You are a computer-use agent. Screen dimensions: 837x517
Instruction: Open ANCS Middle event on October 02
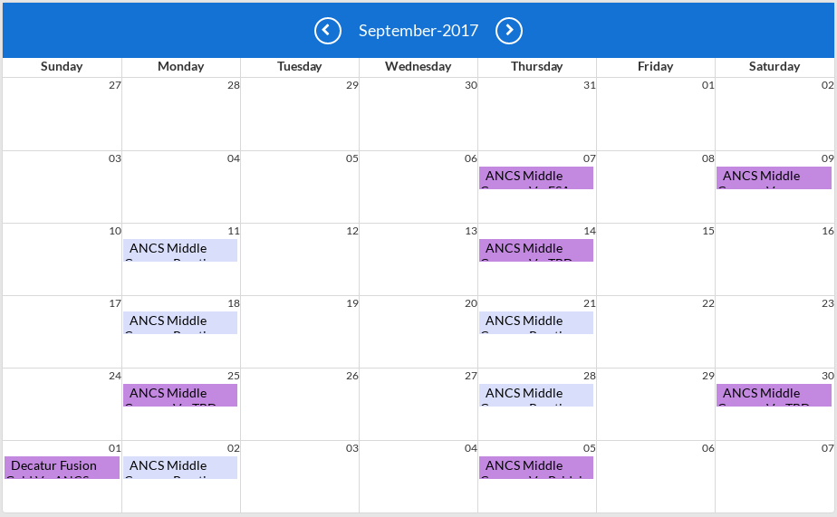(180, 468)
